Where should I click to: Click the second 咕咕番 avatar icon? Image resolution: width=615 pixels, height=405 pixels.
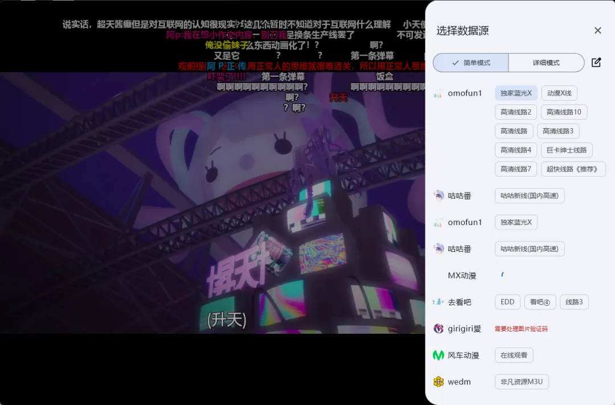click(438, 249)
